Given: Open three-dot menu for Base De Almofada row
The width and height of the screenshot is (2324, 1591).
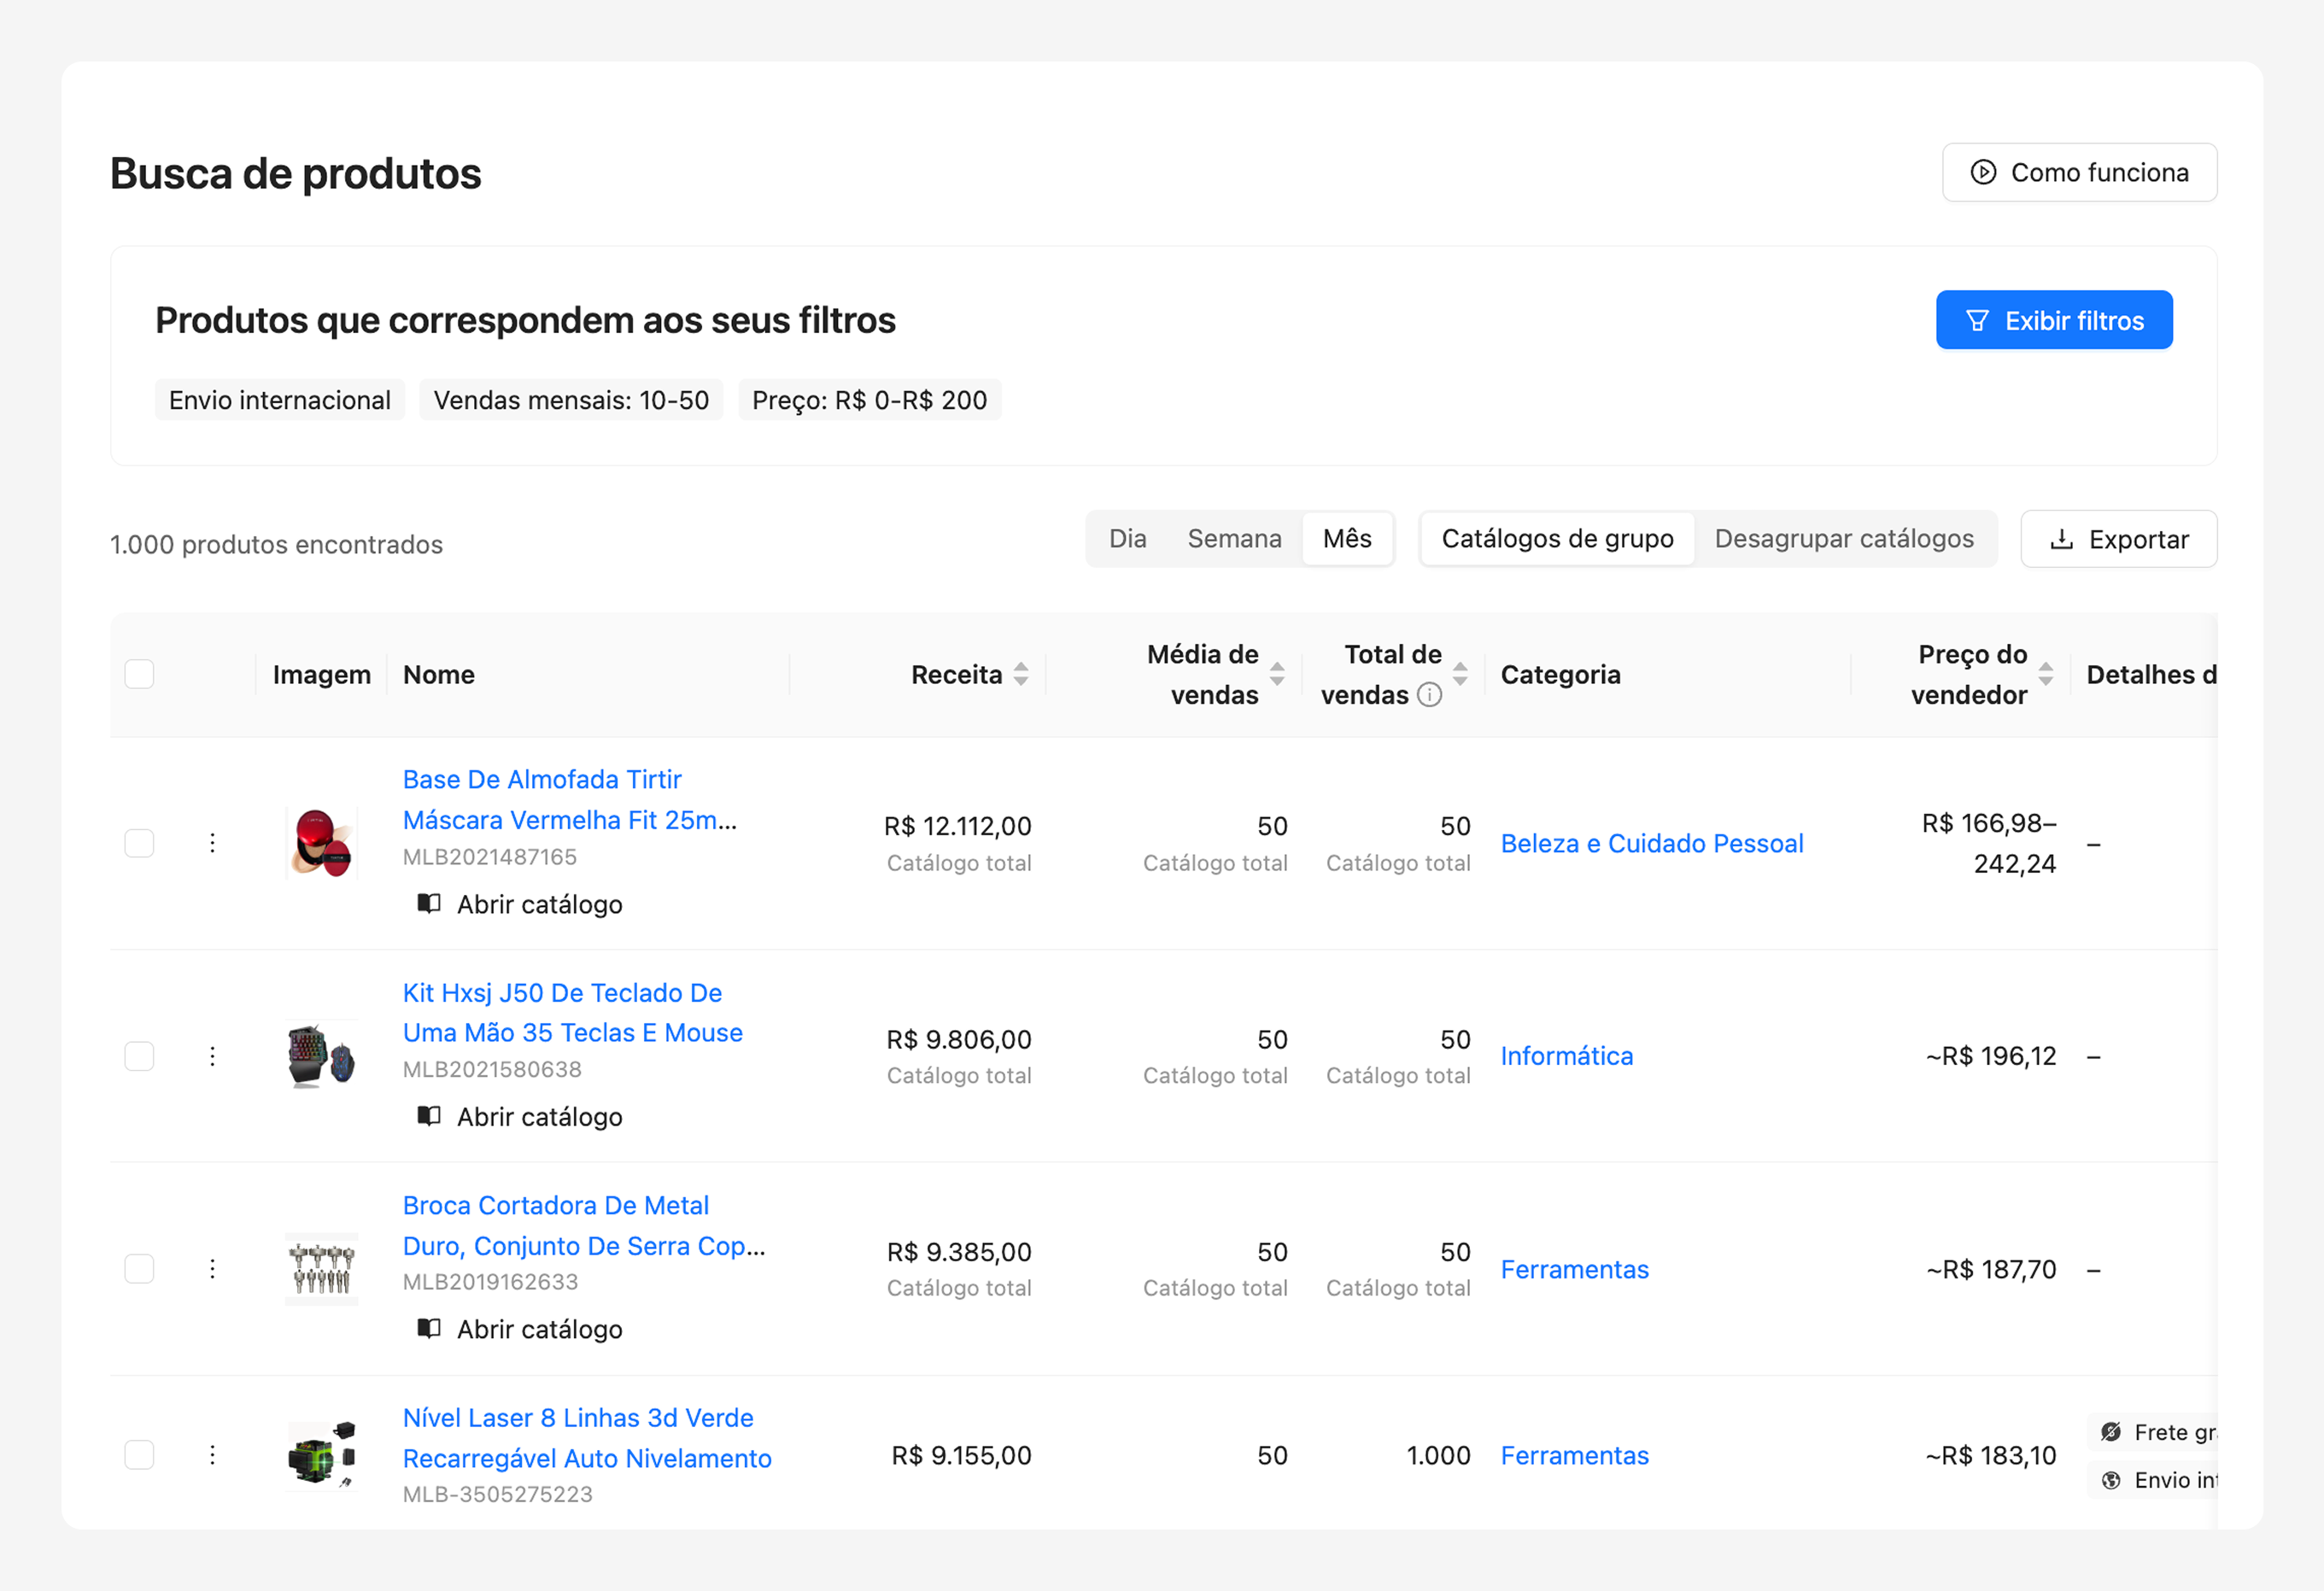Looking at the screenshot, I should (x=212, y=843).
